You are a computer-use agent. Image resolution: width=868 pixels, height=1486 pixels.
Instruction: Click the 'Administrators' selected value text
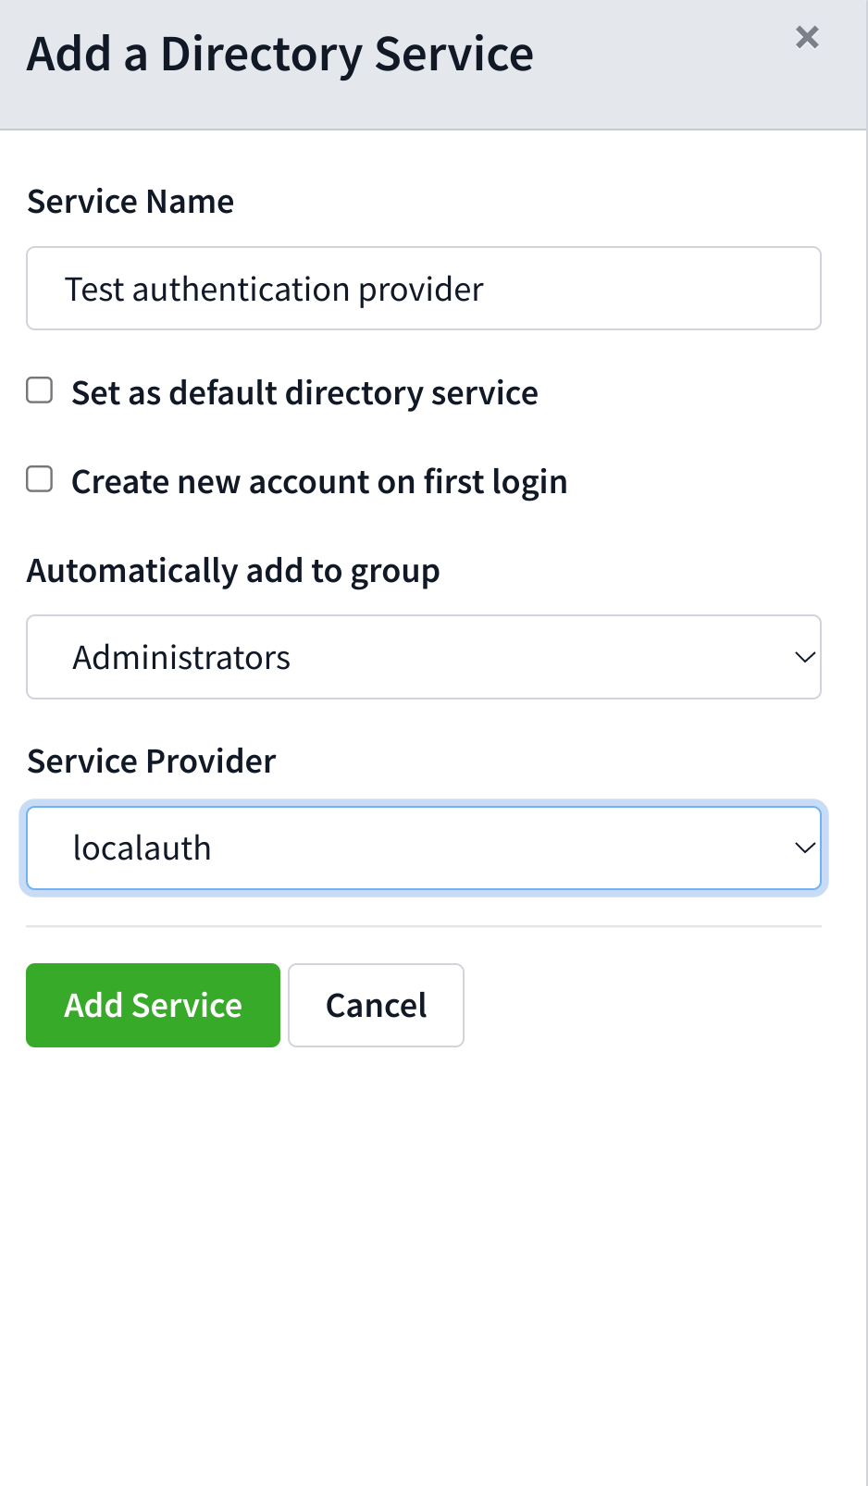(181, 658)
